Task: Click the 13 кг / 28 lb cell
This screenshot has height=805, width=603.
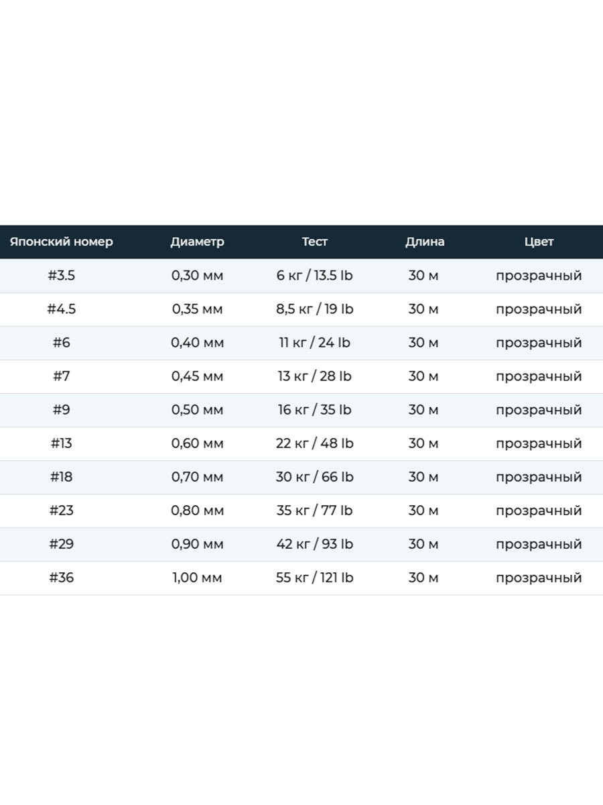Action: click(315, 376)
